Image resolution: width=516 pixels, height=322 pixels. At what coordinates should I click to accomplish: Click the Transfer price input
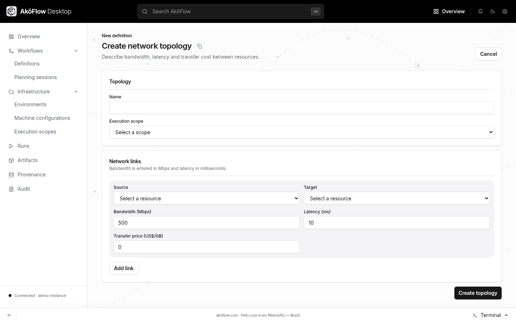pyautogui.click(x=206, y=247)
